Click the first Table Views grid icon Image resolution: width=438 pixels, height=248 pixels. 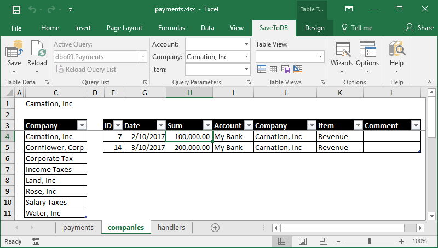pos(262,68)
